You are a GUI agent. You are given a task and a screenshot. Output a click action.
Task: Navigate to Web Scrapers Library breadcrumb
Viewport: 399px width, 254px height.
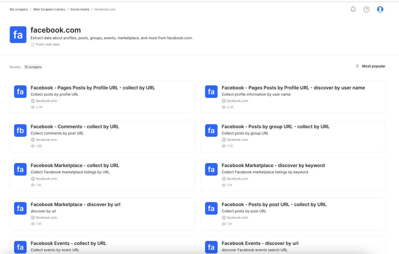pyautogui.click(x=49, y=9)
